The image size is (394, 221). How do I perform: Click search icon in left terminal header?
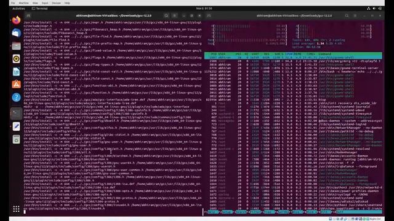166,15
